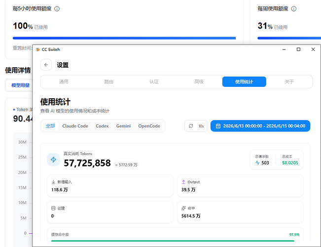Image resolution: width=321 pixels, height=247 pixels.
Task: Filter statistics by Claude Code
Action: [x=75, y=126]
